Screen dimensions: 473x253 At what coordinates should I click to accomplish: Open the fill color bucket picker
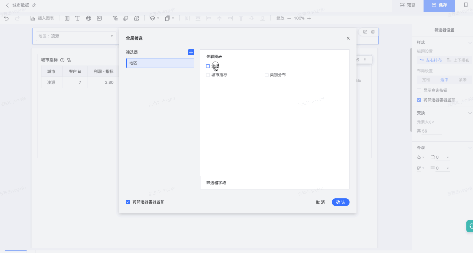click(420, 157)
